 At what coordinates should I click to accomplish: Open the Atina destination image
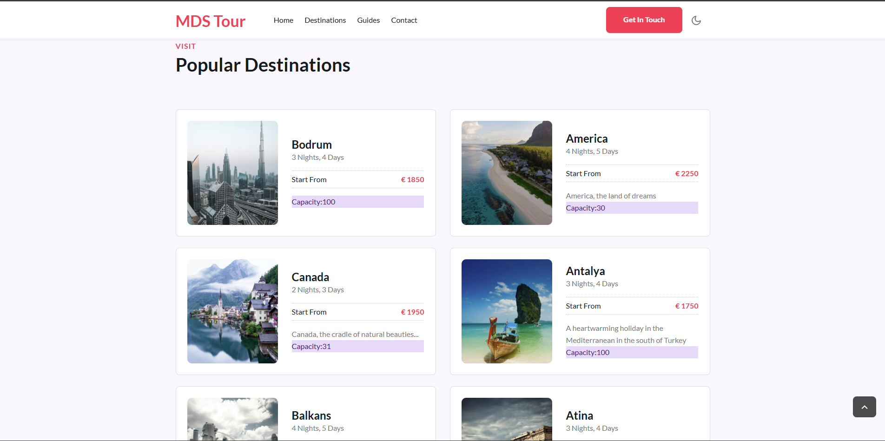coord(507,419)
